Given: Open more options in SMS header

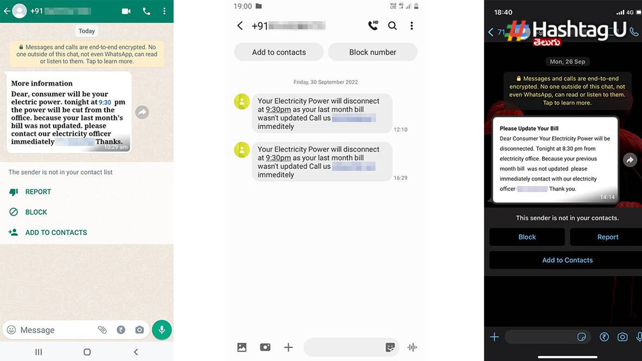Looking at the screenshot, I should (x=412, y=26).
